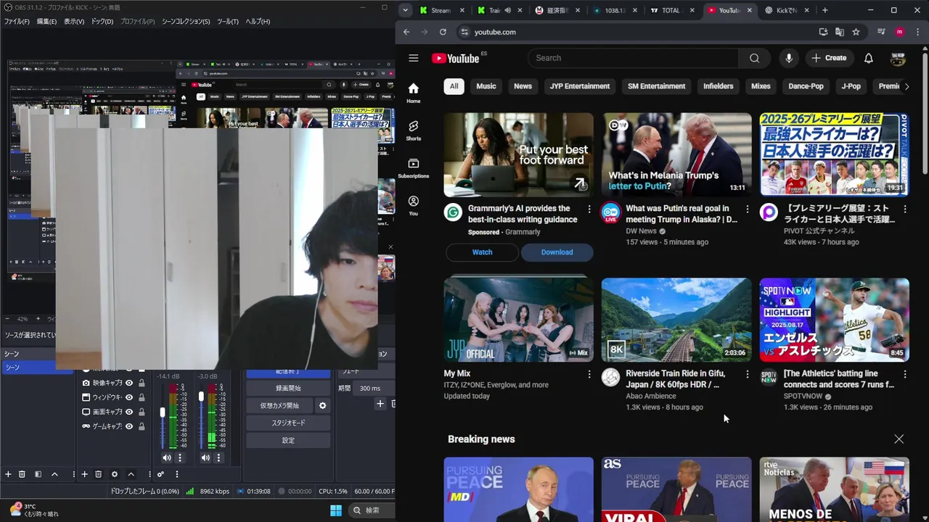Open scene filters in OBS scenes toolbar
The width and height of the screenshot is (929, 522).
point(38,474)
